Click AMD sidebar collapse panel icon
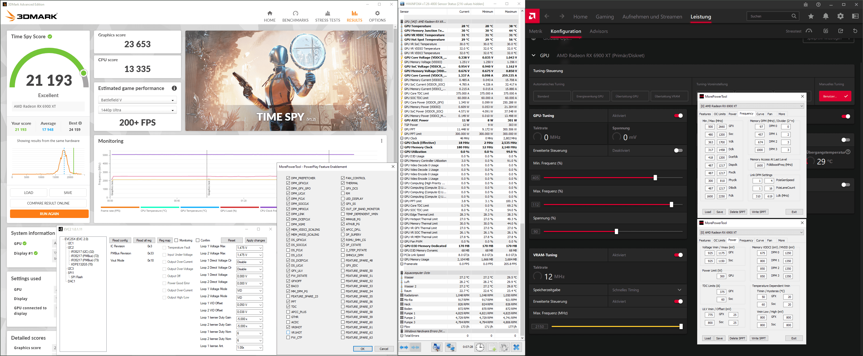 855,16
